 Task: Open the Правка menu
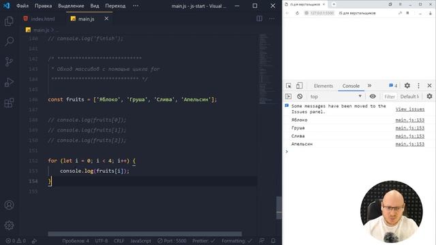click(43, 6)
